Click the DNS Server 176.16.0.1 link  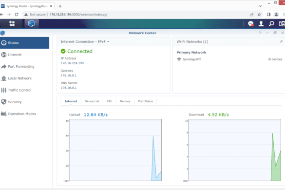69,88
